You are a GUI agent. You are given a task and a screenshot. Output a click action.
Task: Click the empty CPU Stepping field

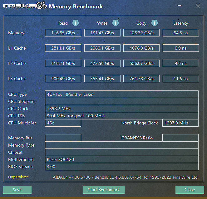[122, 101]
